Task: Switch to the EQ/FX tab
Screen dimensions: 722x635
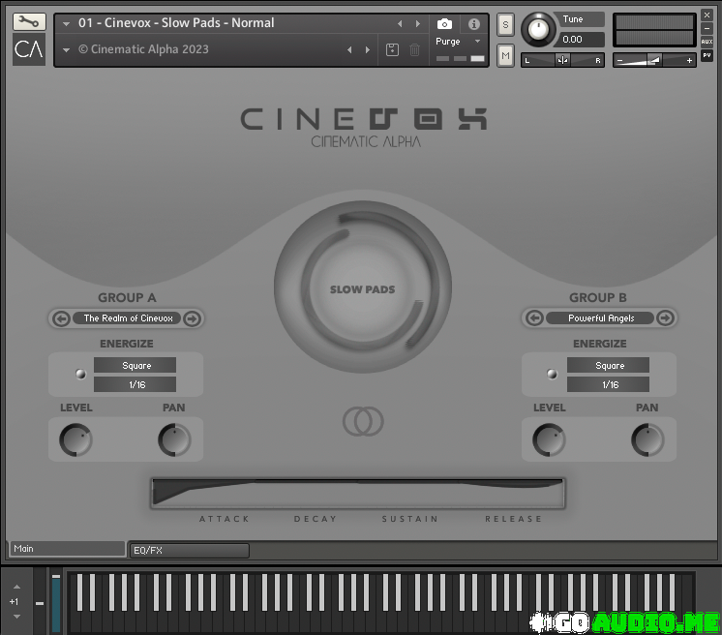Action: coord(189,550)
